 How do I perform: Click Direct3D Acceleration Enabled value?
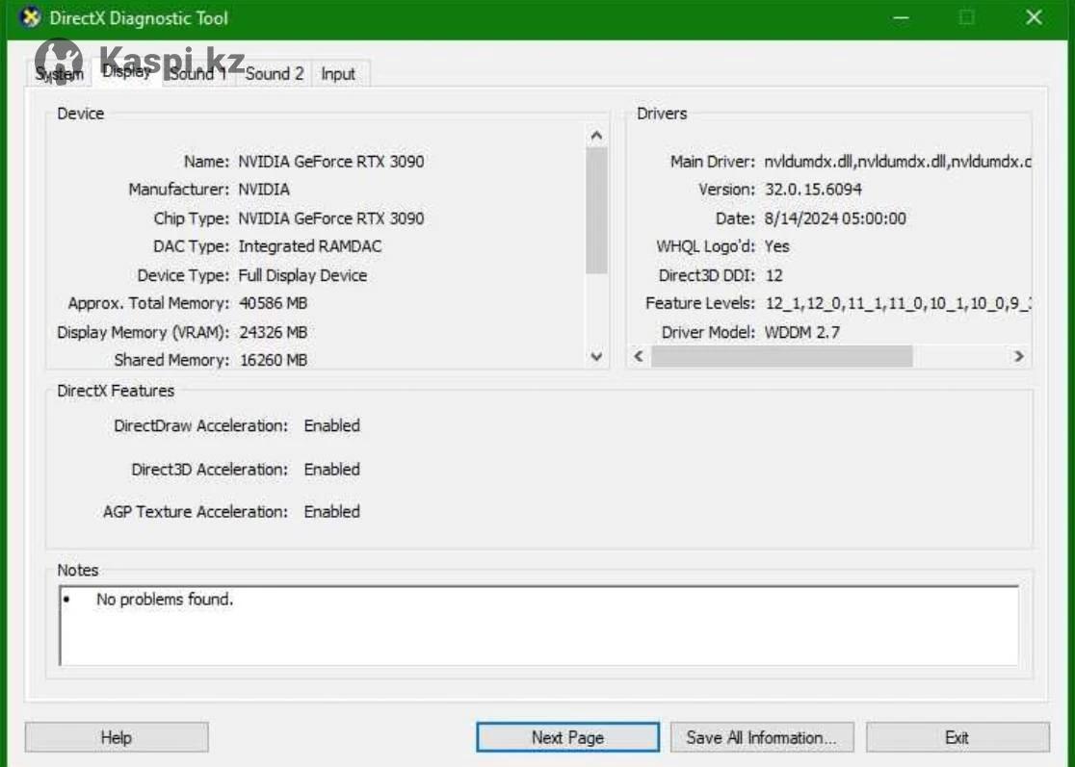pos(331,470)
